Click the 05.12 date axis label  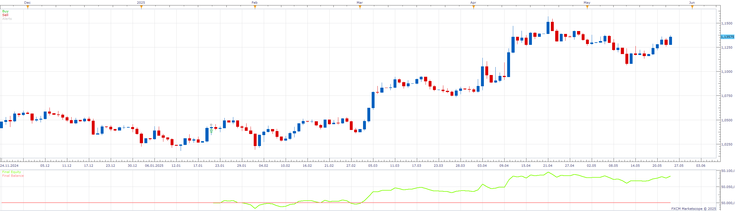(x=45, y=166)
